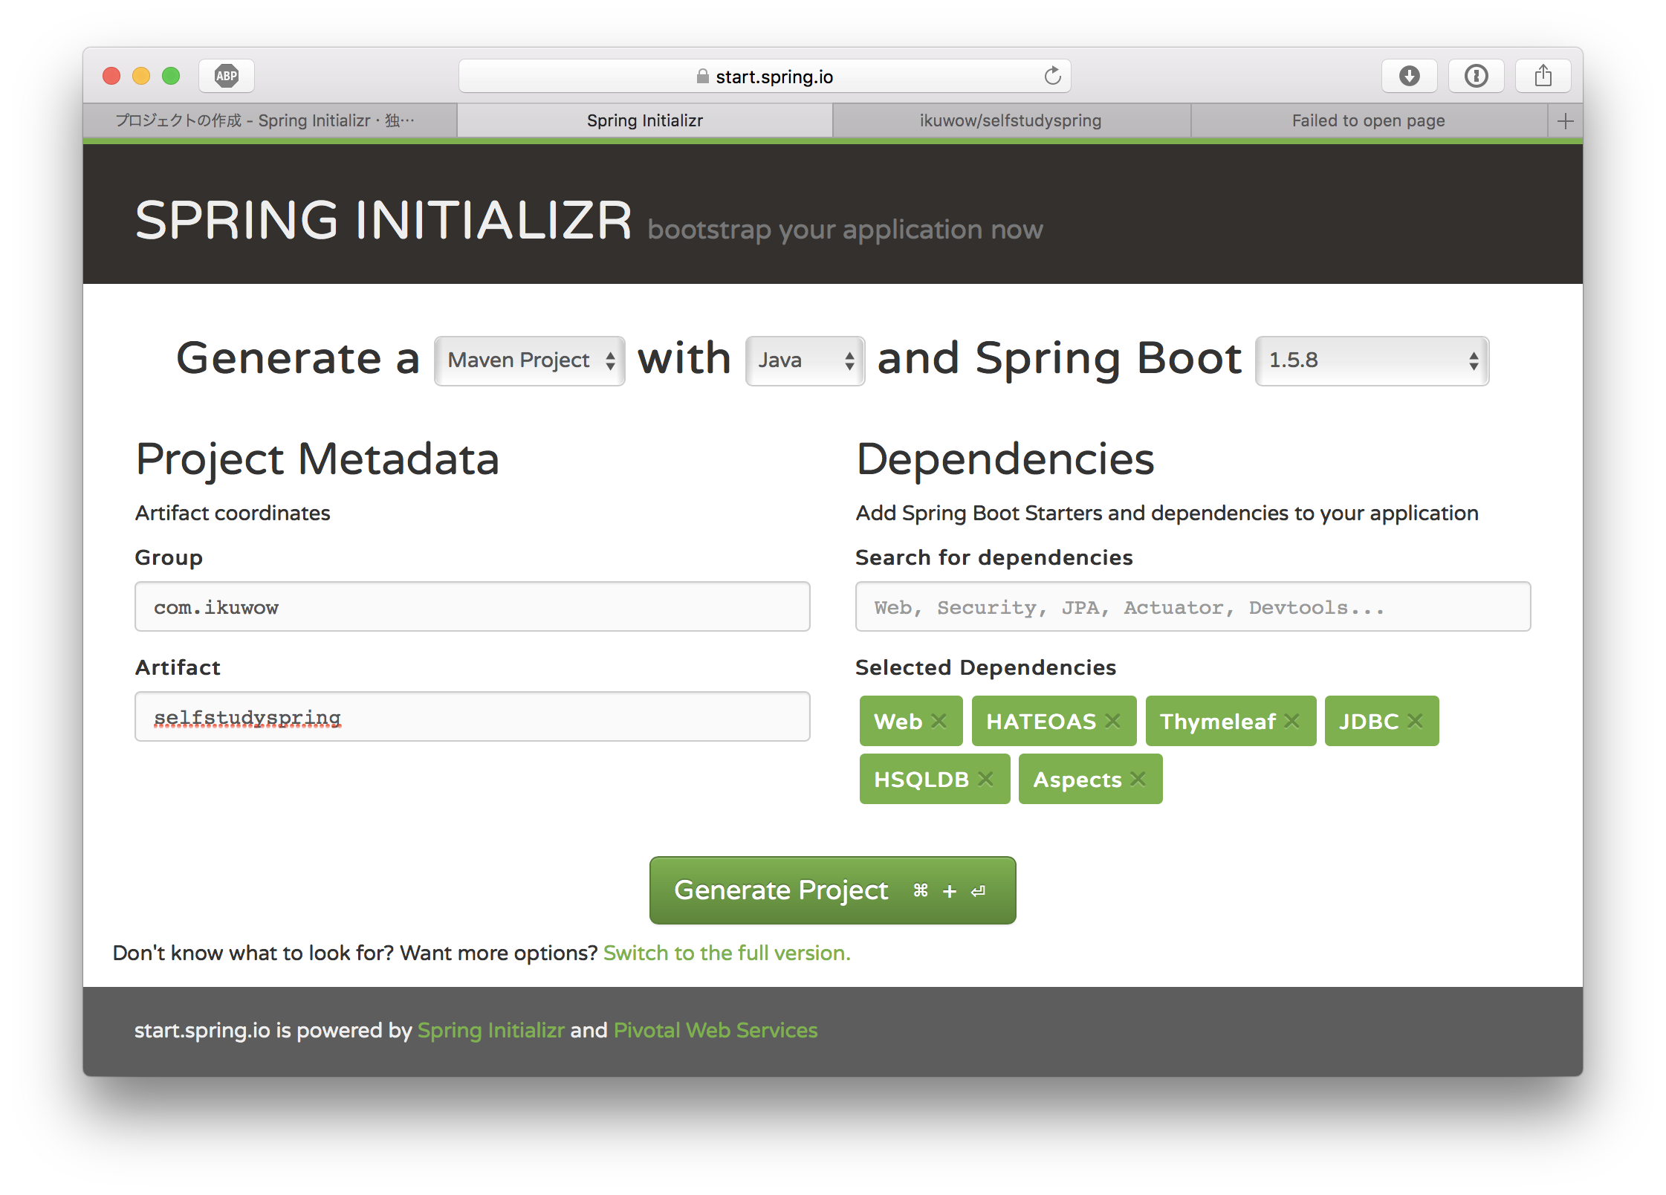Screen dimensions: 1666x1195
Task: Open the Safari downloads icon
Action: (1409, 76)
